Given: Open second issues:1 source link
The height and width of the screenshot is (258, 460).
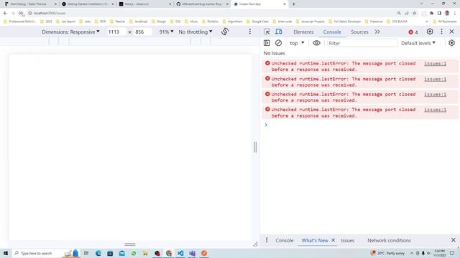Looking at the screenshot, I should 435,79.
